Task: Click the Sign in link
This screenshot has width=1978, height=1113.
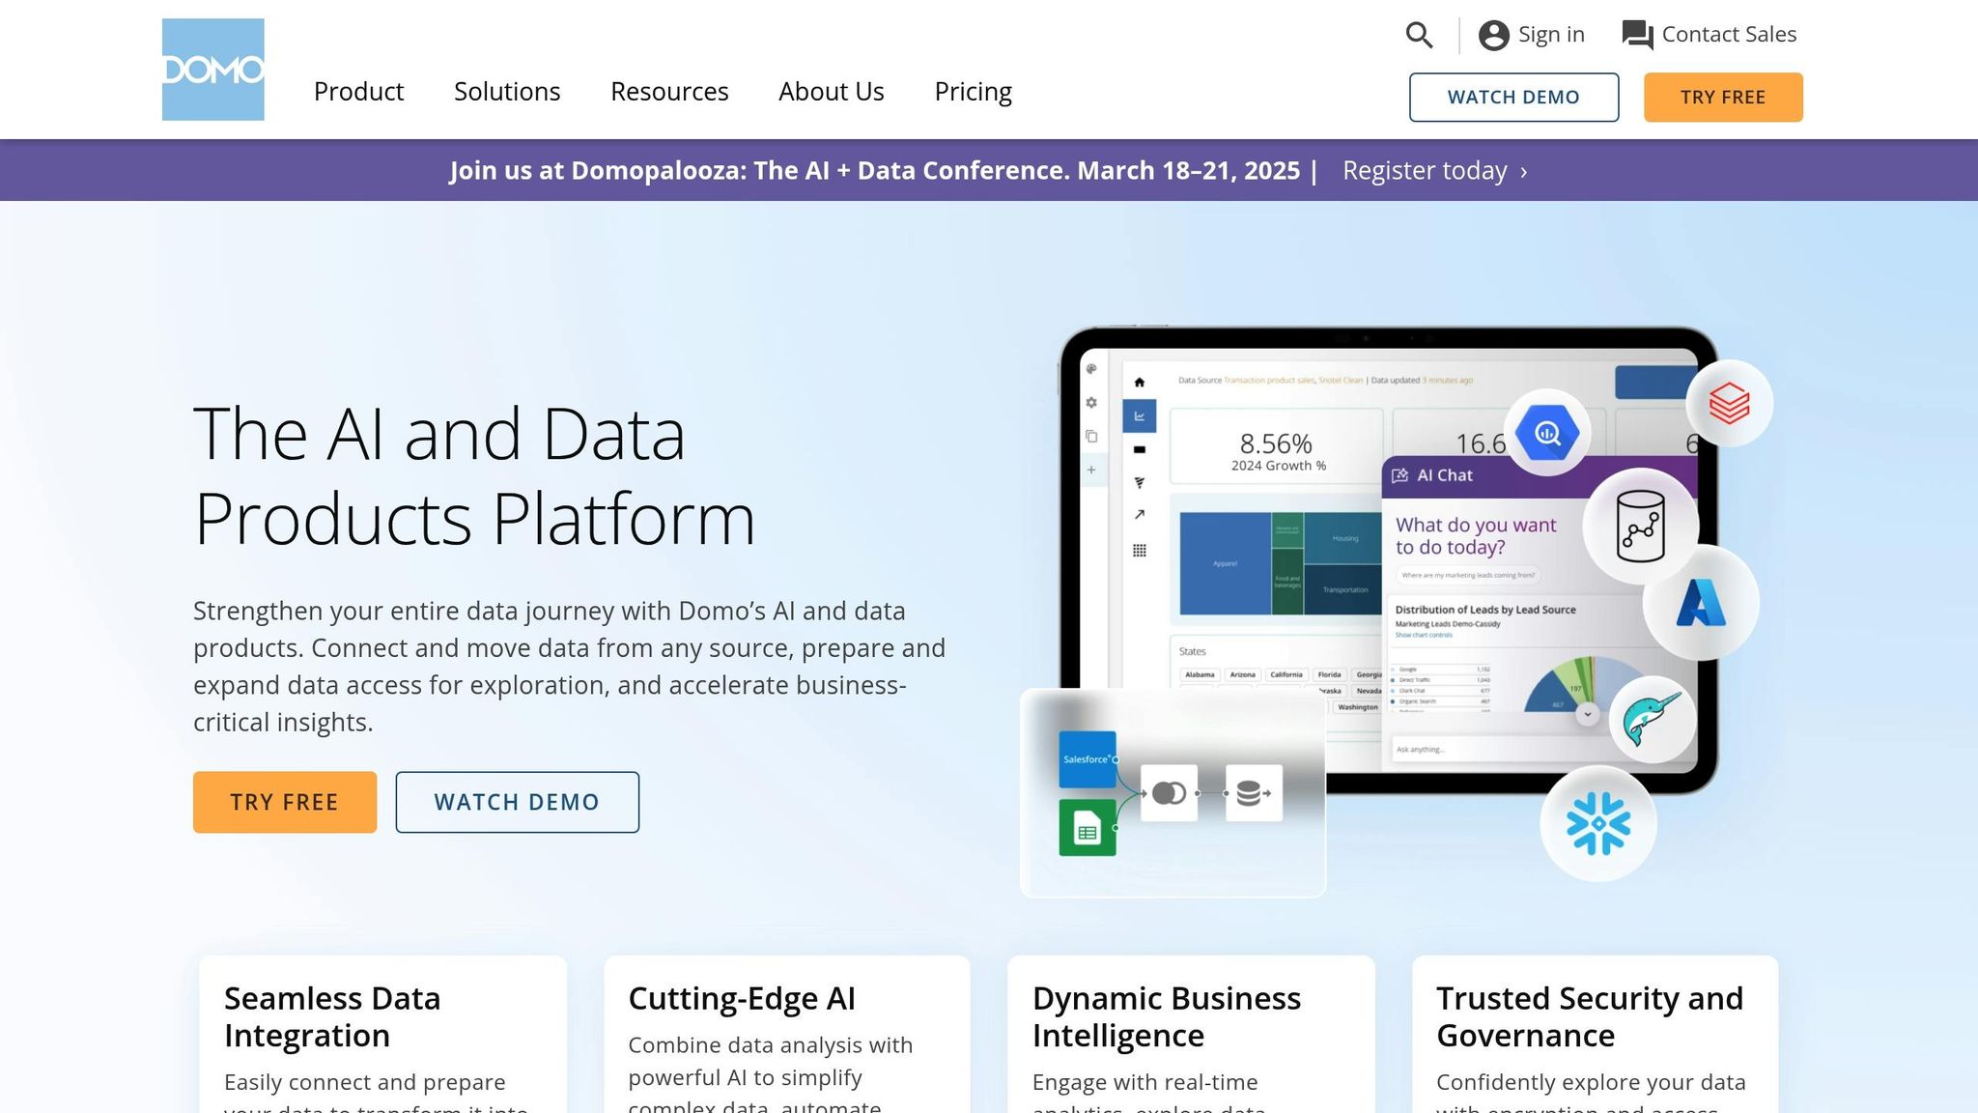Action: (x=1551, y=35)
